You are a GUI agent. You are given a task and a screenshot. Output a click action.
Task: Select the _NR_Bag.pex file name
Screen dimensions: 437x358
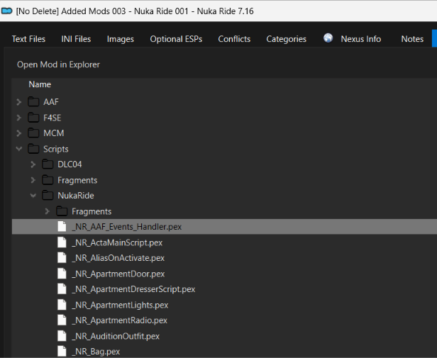click(x=96, y=352)
